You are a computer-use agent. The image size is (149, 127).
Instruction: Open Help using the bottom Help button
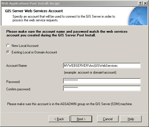131,119
